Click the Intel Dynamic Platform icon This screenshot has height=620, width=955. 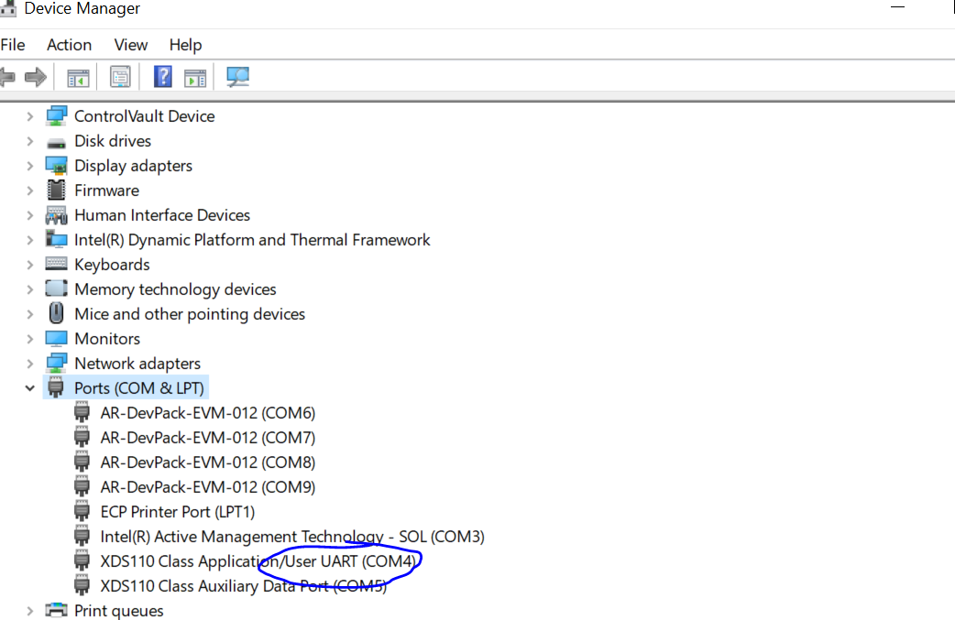[56, 239]
